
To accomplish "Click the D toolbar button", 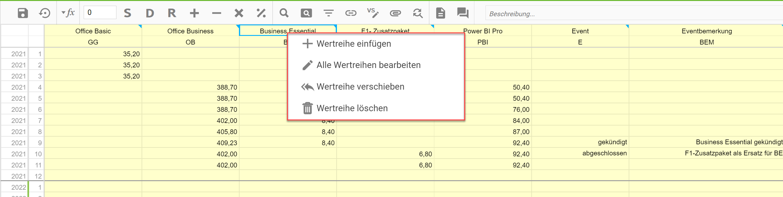I will [150, 13].
